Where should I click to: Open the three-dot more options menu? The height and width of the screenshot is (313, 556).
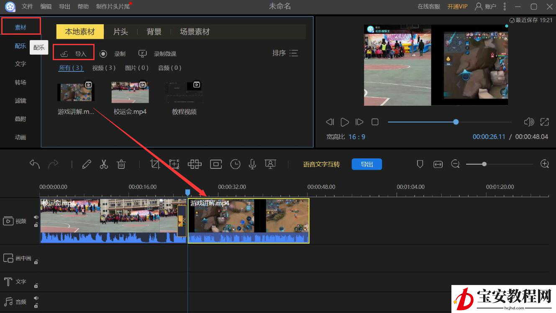click(x=505, y=6)
